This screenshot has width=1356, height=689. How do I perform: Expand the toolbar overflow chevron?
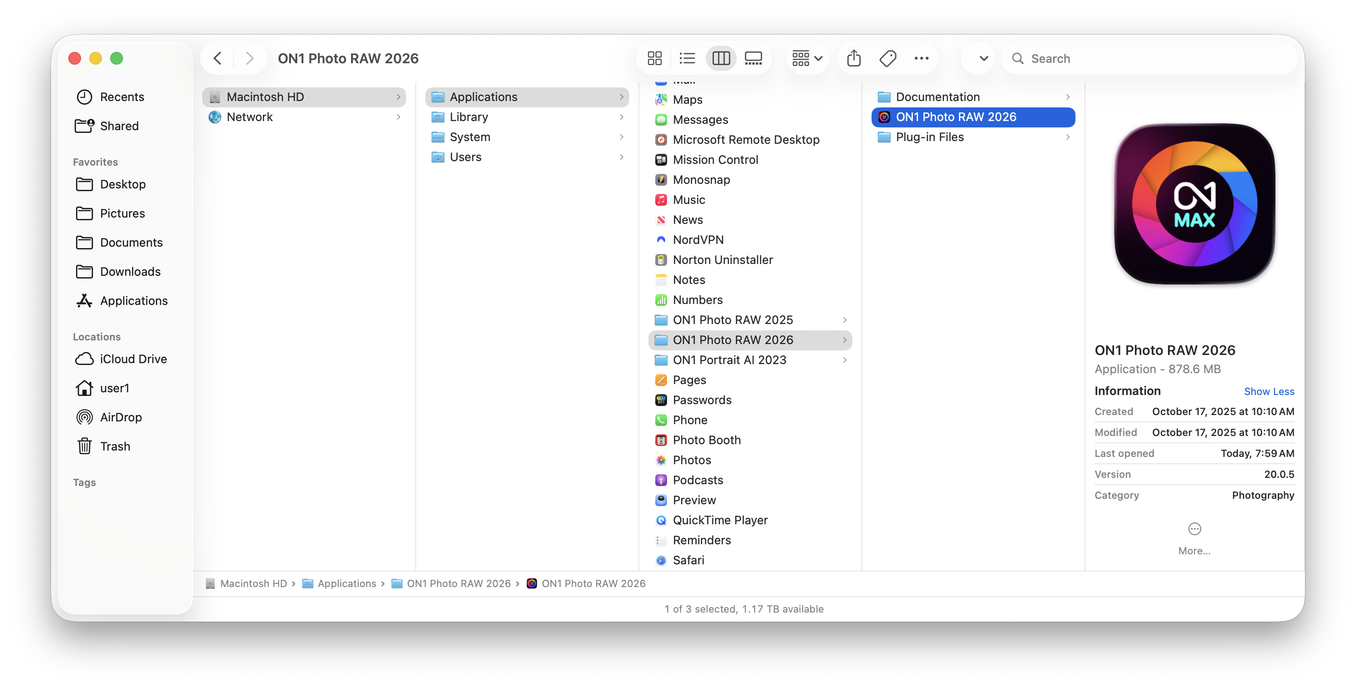click(983, 58)
